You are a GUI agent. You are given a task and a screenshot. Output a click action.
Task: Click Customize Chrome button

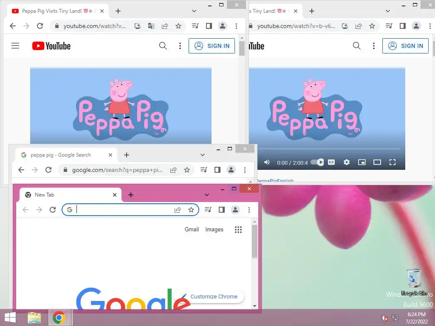tap(210, 296)
